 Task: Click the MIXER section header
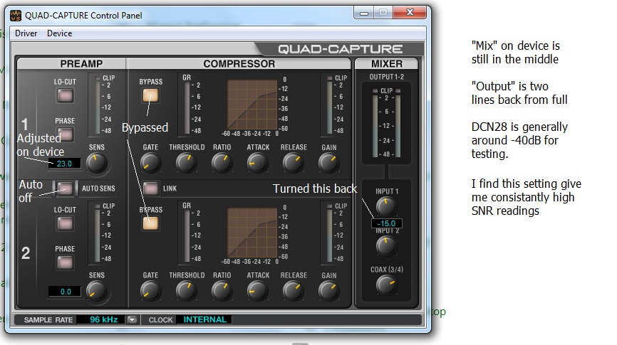click(x=386, y=63)
